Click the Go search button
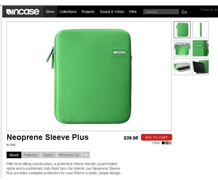The height and width of the screenshot is (180, 218). (184, 12)
